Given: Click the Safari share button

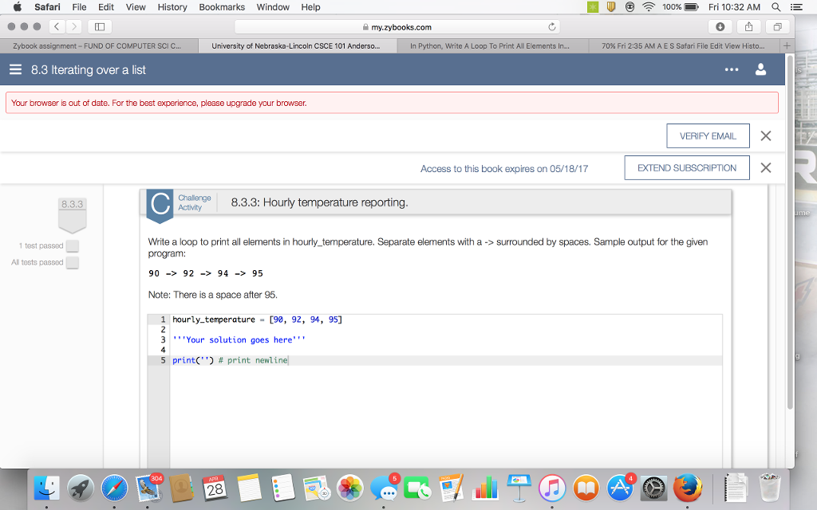Looking at the screenshot, I should pos(748,26).
